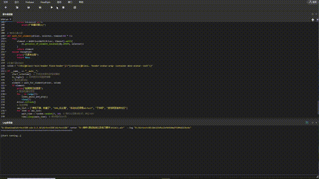319x179 pixels.
Task: Open the 文件 menu
Action: 5,2
